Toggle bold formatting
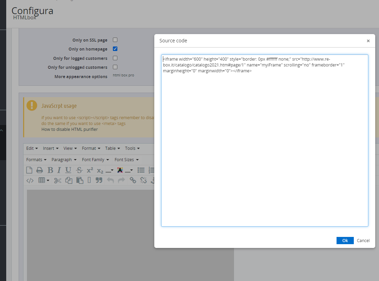The image size is (379, 281). pyautogui.click(x=50, y=170)
